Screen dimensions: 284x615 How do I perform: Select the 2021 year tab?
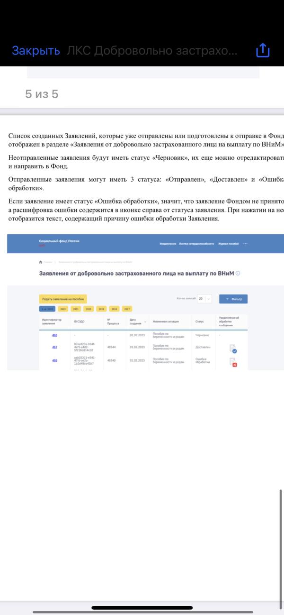(x=76, y=309)
